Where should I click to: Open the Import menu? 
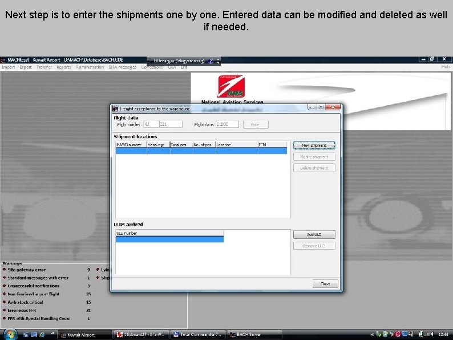[9, 67]
